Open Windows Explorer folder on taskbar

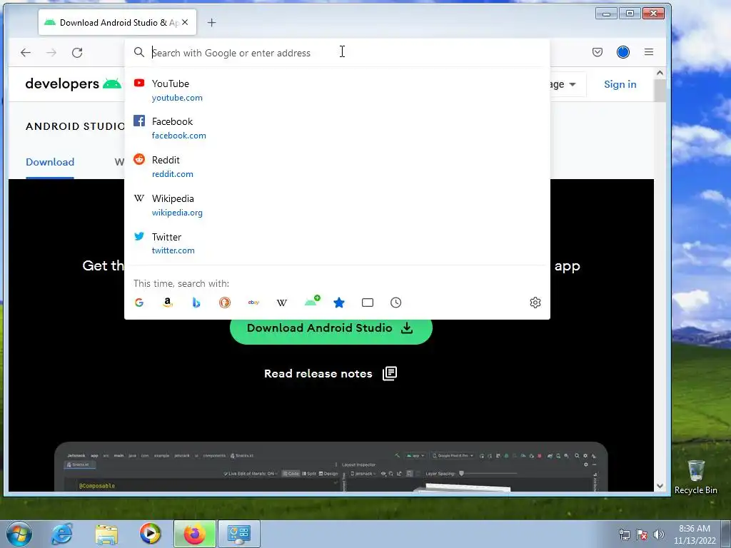pyautogui.click(x=106, y=534)
